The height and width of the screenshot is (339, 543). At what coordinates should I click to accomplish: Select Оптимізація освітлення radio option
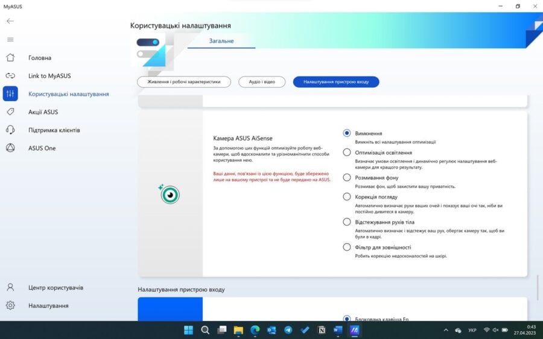pyautogui.click(x=347, y=152)
